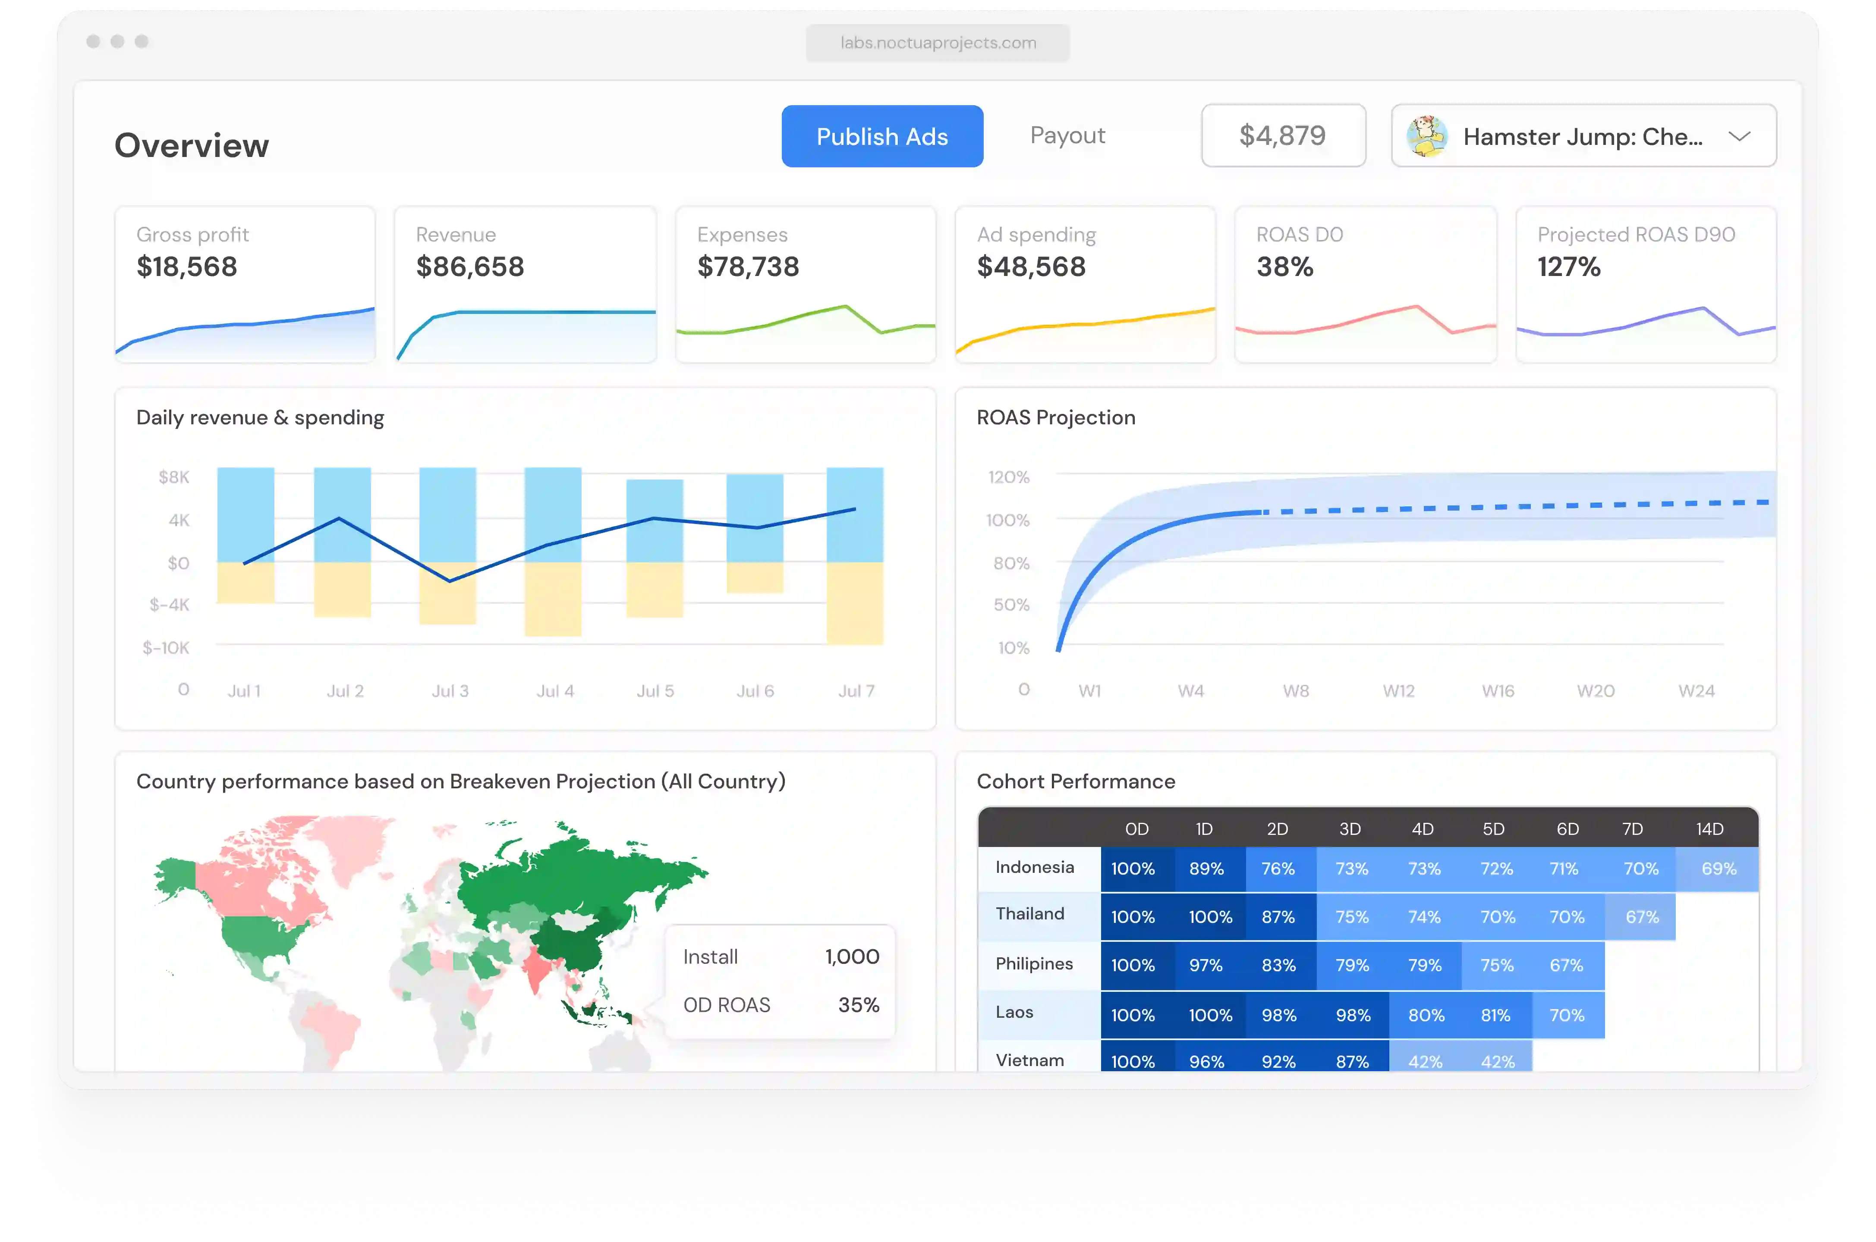Viewport: 1876px width, 1242px height.
Task: Open the Payout link
Action: [x=1067, y=135]
